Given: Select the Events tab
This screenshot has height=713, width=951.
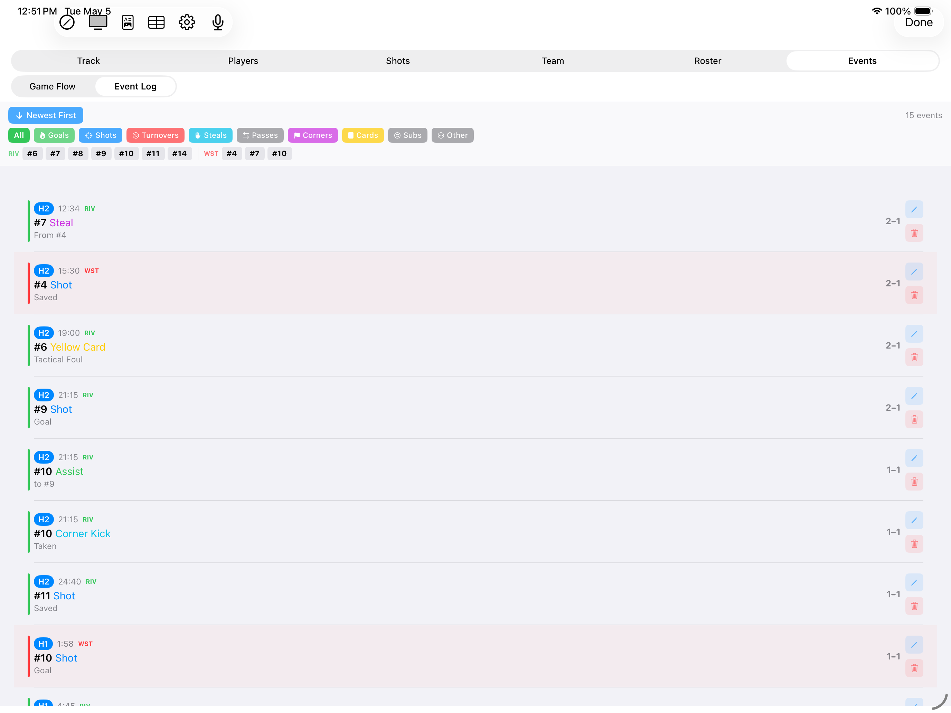Looking at the screenshot, I should tap(863, 61).
